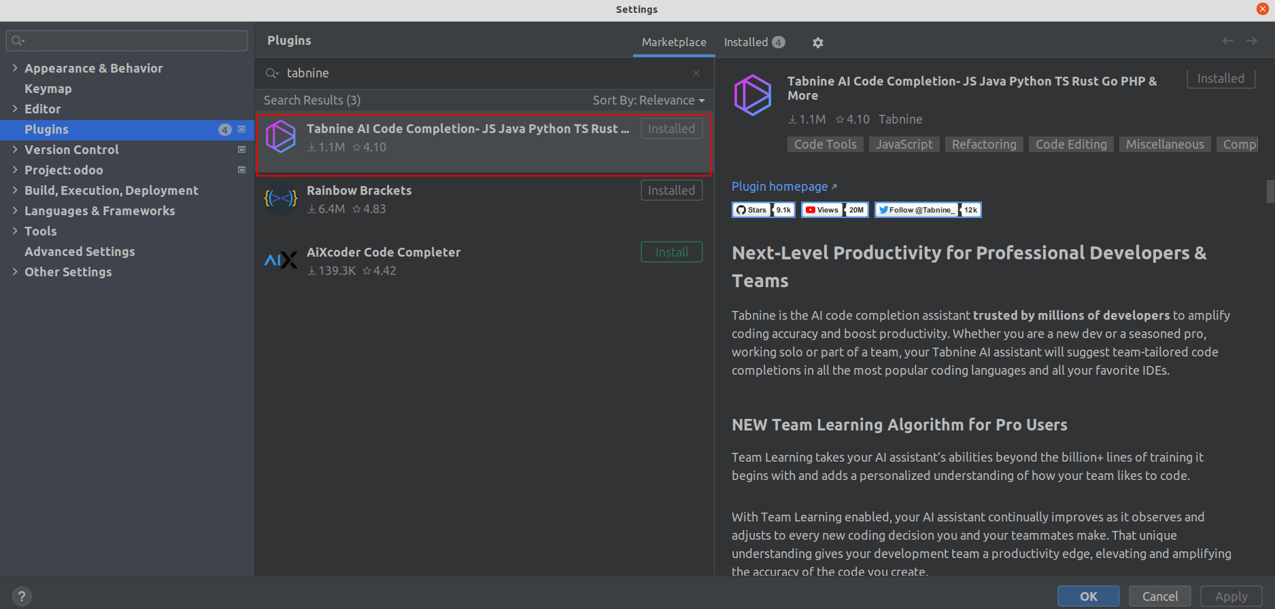This screenshot has width=1275, height=609.
Task: Click the update count badge 4 beside Plugins
Action: point(225,130)
